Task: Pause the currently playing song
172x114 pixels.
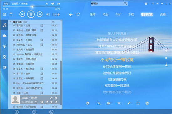Action: coord(31,14)
